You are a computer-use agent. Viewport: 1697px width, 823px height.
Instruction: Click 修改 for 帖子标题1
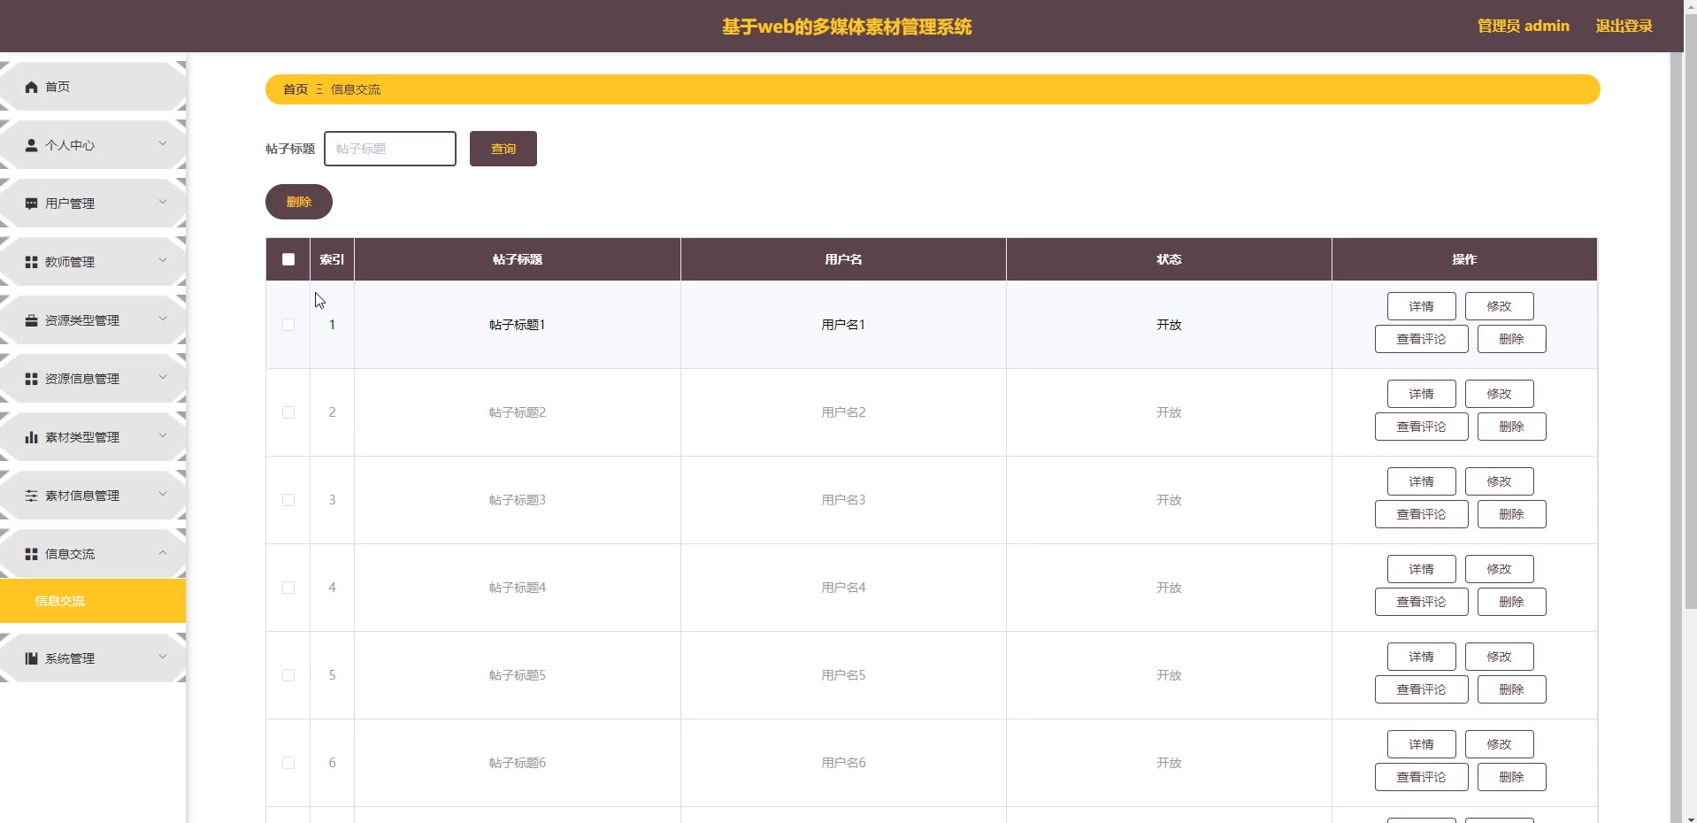pos(1500,306)
